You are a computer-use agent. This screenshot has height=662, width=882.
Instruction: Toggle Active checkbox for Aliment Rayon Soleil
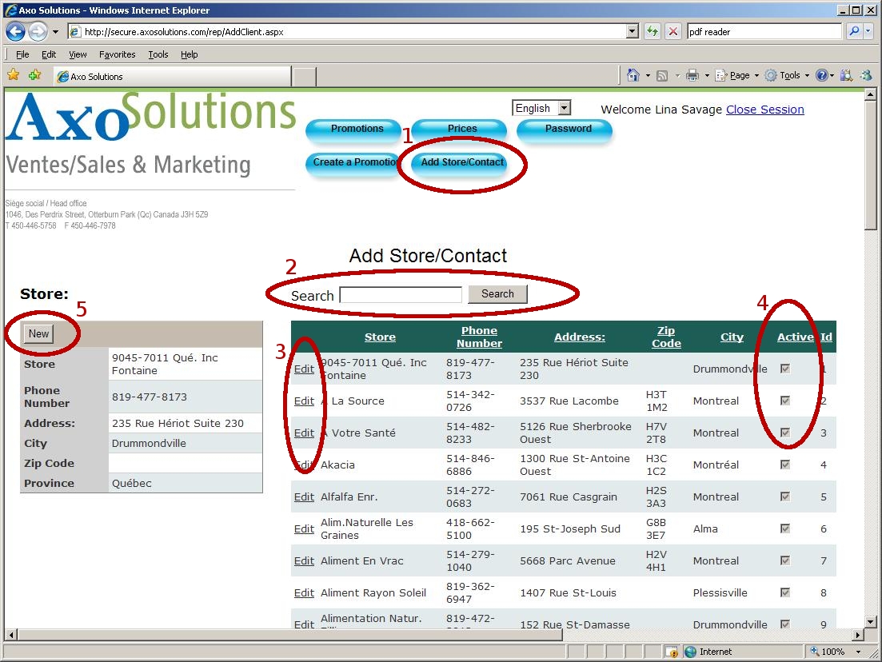pos(785,592)
